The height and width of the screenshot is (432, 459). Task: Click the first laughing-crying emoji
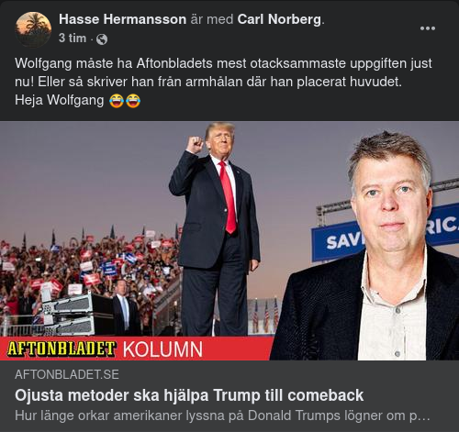click(x=117, y=101)
